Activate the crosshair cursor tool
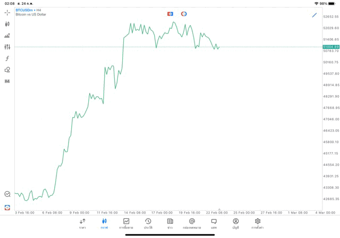The image size is (340, 238). [x=7, y=12]
